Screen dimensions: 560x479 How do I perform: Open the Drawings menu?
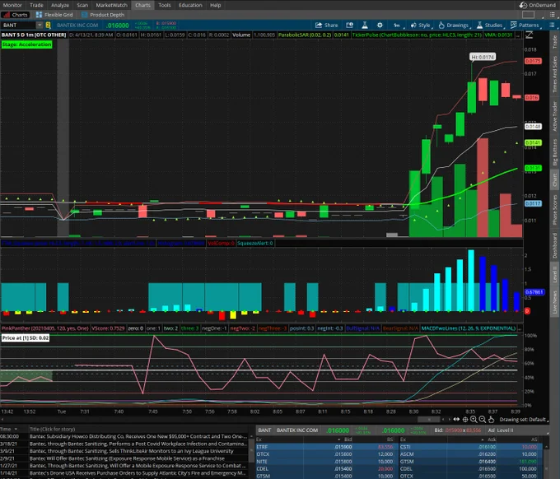(x=454, y=25)
